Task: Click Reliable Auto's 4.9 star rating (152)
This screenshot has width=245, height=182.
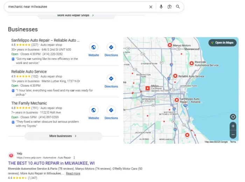Action: click(x=25, y=76)
